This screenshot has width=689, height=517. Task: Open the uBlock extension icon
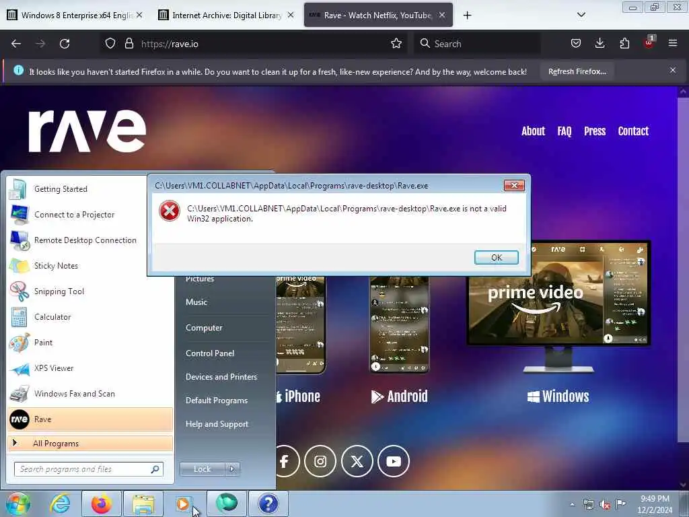[649, 42]
